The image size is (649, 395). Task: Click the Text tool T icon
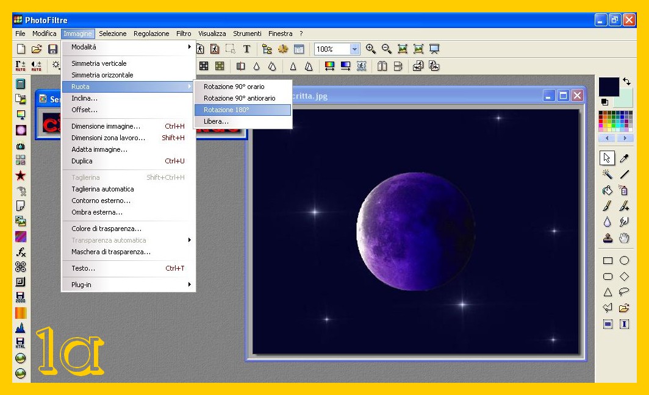coord(246,49)
